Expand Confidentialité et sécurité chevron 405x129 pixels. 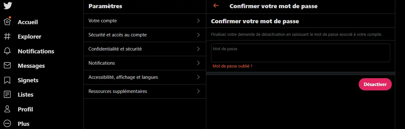click(x=198, y=49)
